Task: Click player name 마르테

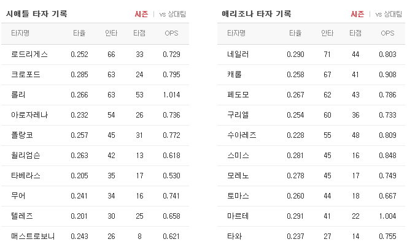Action: click(238, 216)
